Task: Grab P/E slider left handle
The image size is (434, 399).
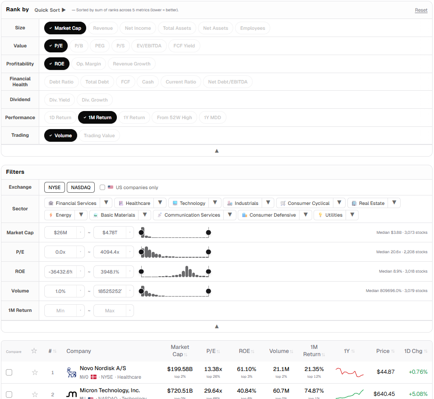Action: coord(142,252)
